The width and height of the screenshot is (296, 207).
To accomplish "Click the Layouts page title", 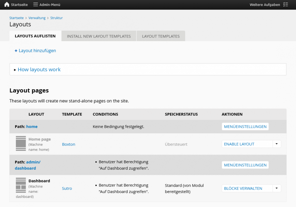I will (20, 24).
